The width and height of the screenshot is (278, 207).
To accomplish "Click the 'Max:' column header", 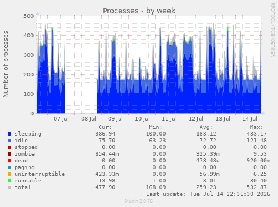I will coord(257,127).
